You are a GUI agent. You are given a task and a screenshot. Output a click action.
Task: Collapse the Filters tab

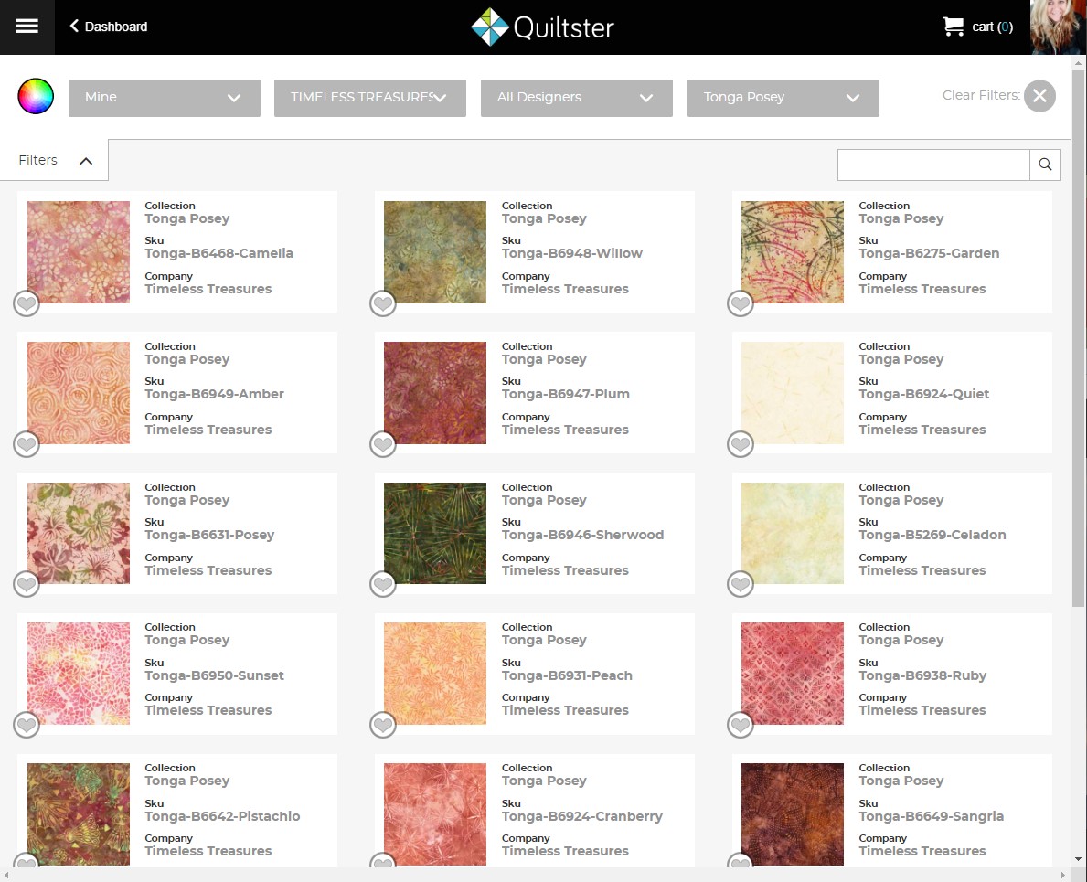(x=55, y=160)
